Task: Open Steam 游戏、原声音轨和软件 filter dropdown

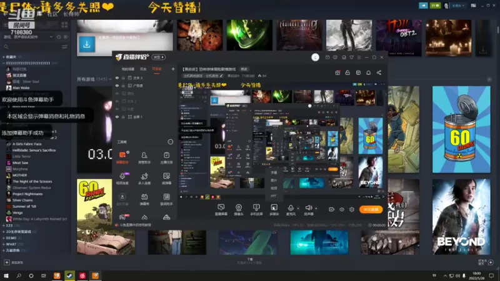Action: [x=51, y=37]
